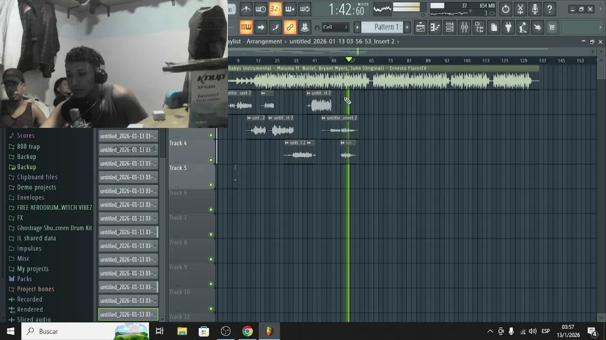Click the playlist horizontal zoom scrollbar
606x340 pixels.
388,51
